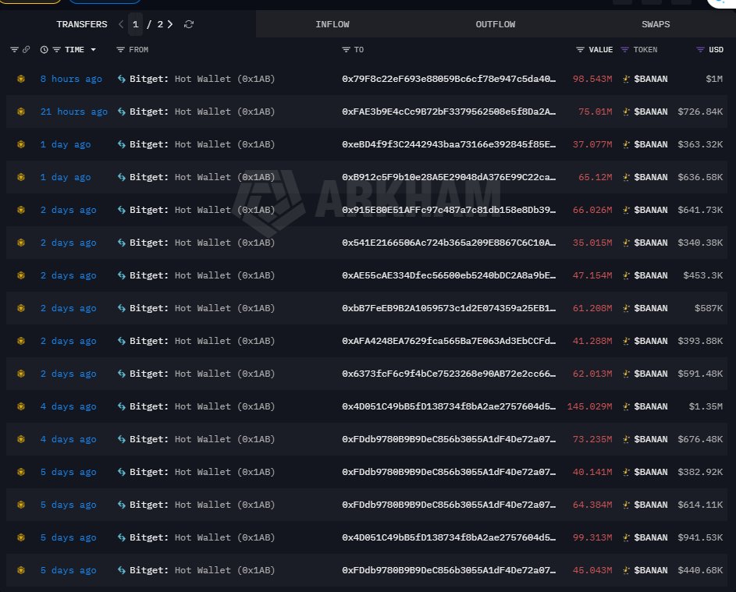Switch to the SWAPS tab
736x592 pixels.
(656, 24)
